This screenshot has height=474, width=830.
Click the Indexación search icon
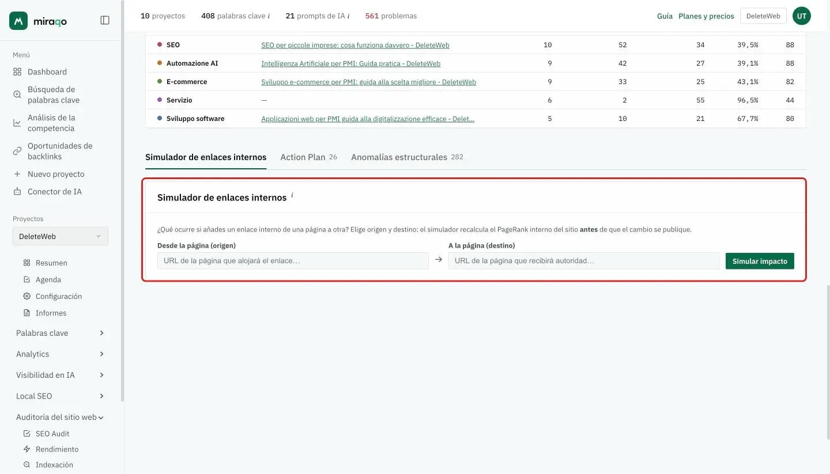[27, 465]
